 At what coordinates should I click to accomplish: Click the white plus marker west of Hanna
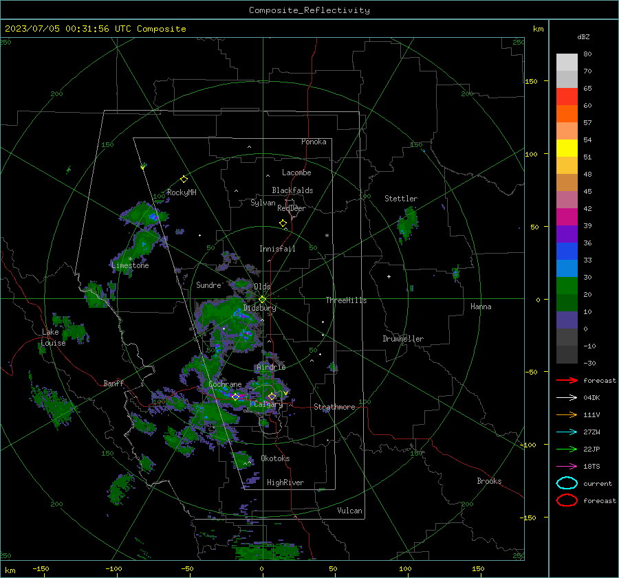click(x=389, y=276)
